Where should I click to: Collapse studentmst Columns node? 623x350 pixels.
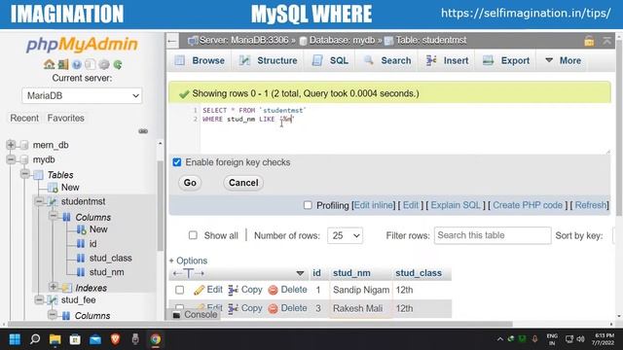[x=54, y=216]
